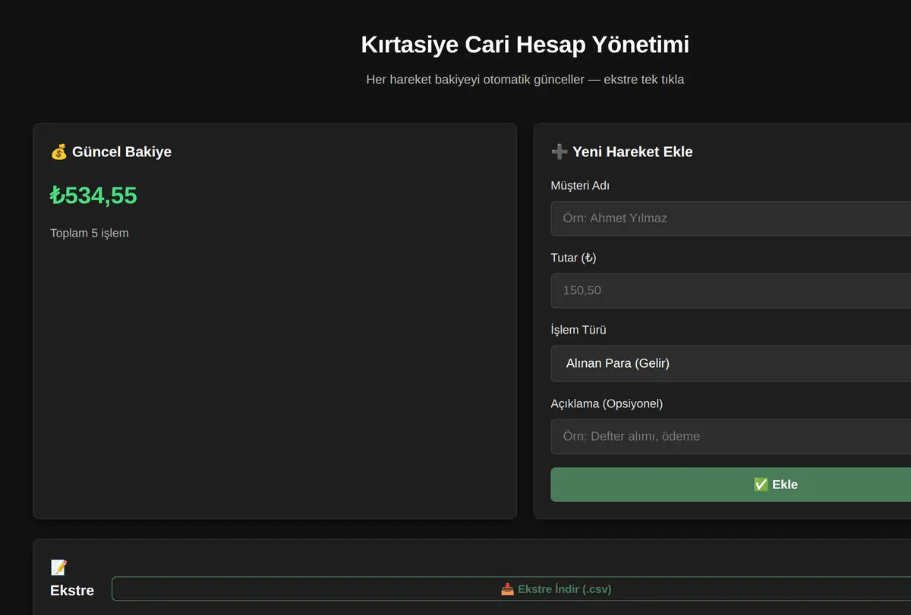Click the subtitle about ekstre tek tıkla

525,80
